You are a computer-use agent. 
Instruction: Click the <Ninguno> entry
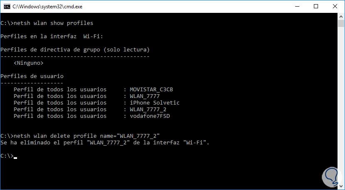pos(28,63)
